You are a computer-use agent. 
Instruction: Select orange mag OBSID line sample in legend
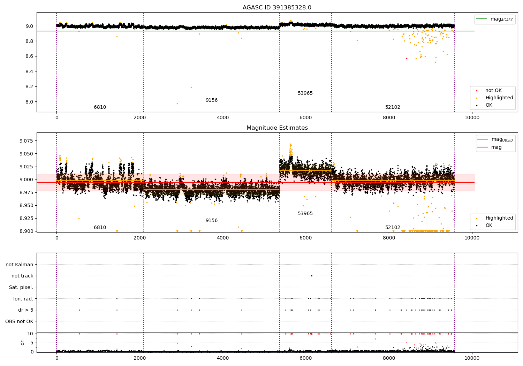point(483,139)
